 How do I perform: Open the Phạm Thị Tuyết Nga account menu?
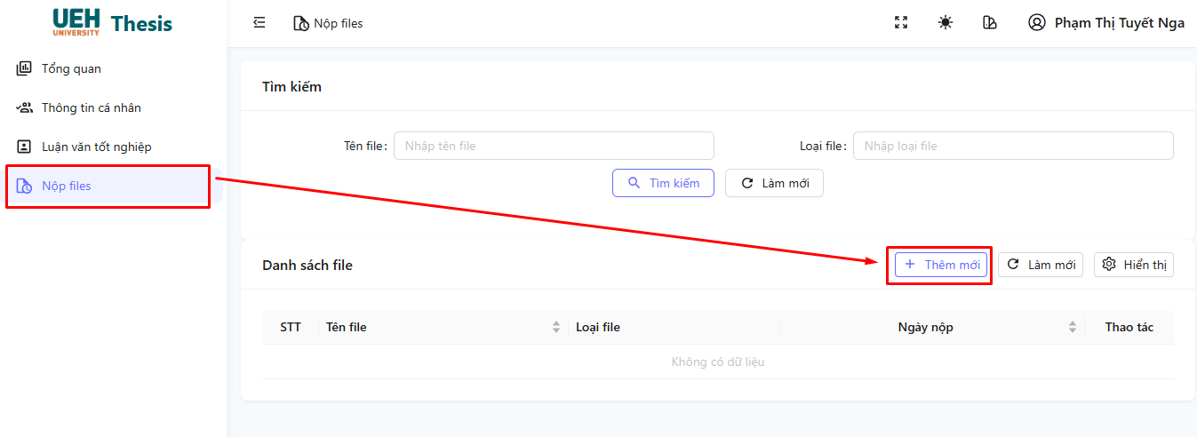tap(1119, 23)
